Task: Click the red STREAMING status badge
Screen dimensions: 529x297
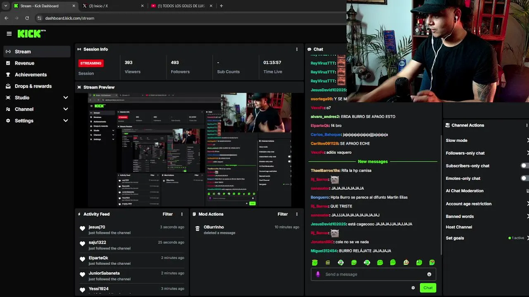Action: coord(91,63)
